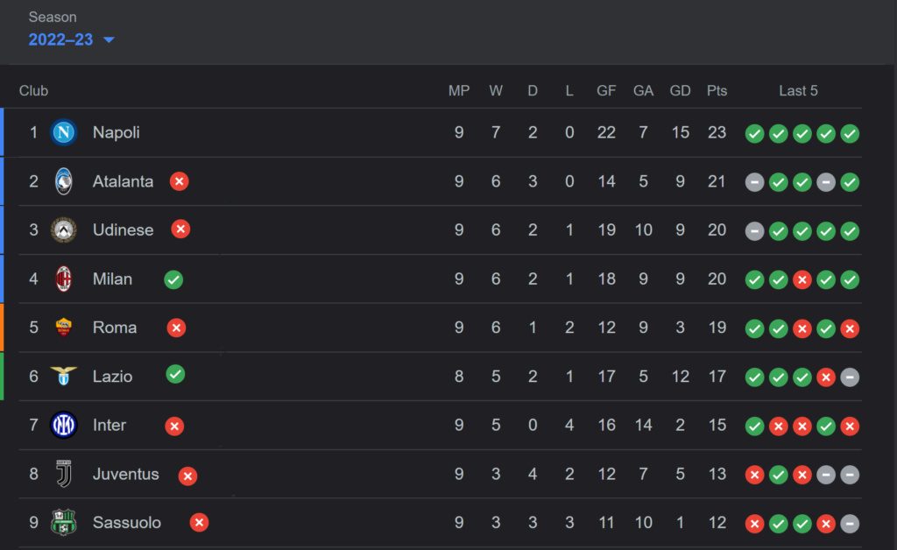Open the Juventus team name link

click(x=126, y=474)
